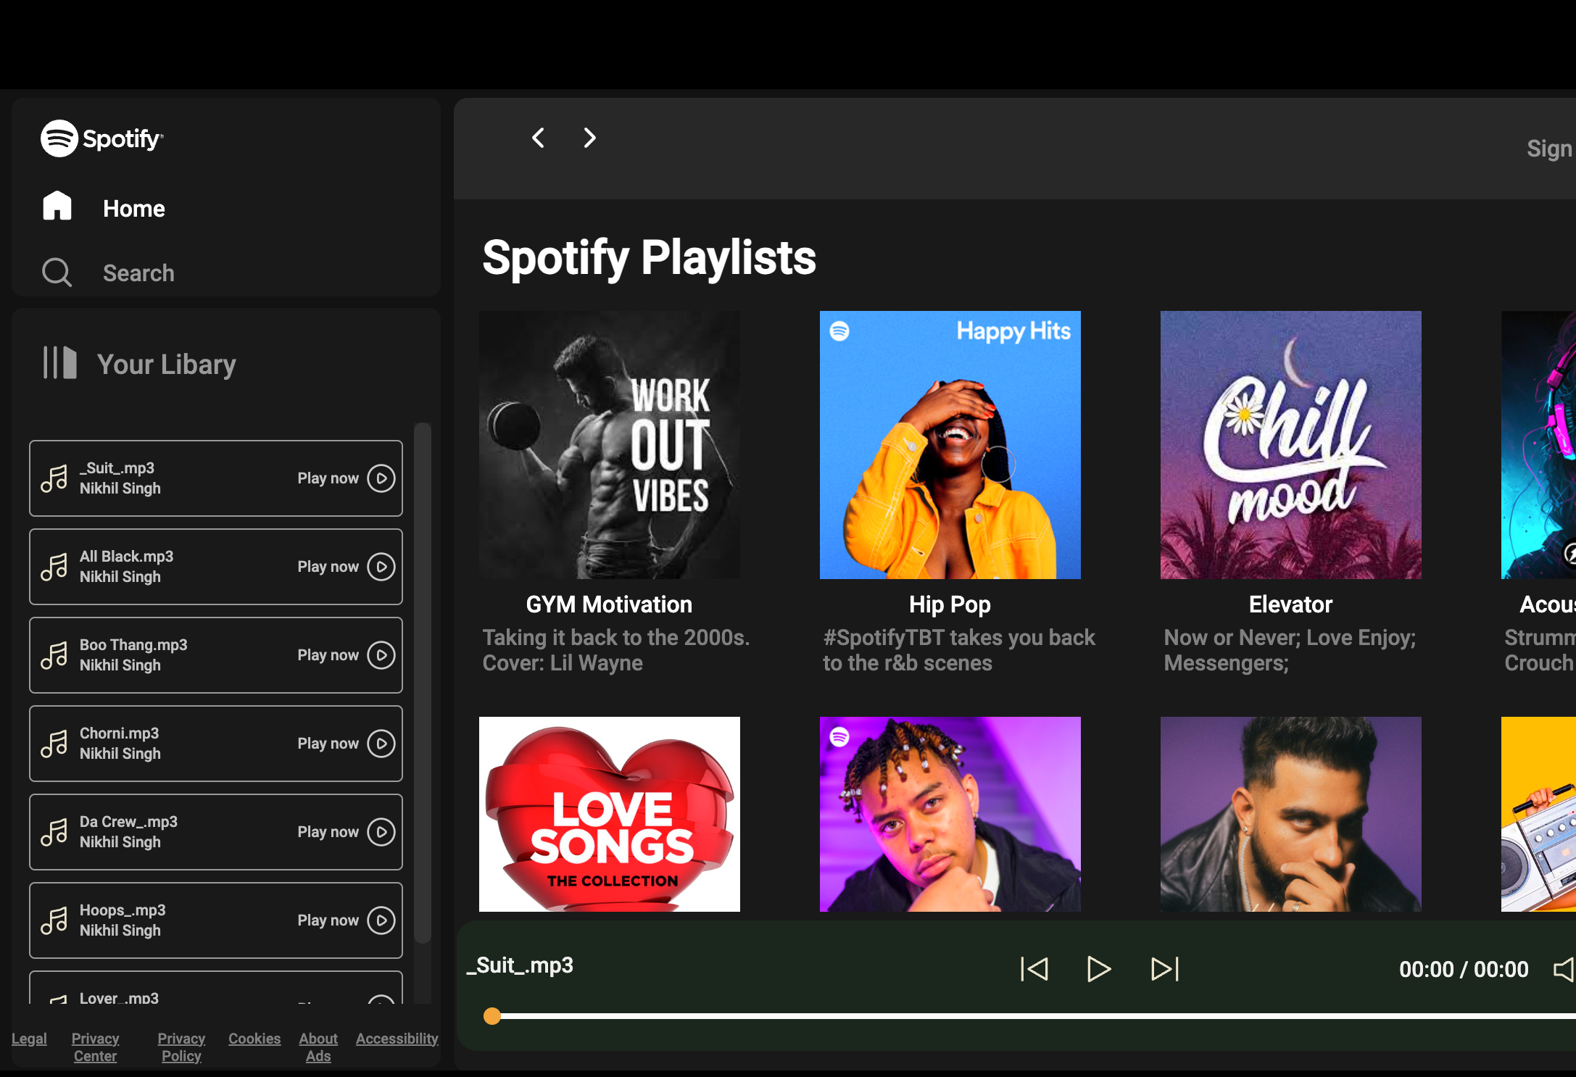Open the yellow boombox playlist cover
The width and height of the screenshot is (1576, 1077).
(x=1538, y=814)
